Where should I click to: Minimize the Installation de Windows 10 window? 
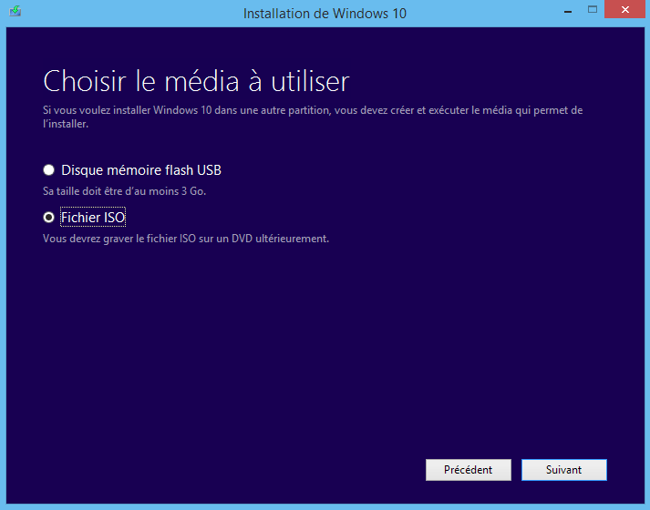[568, 11]
